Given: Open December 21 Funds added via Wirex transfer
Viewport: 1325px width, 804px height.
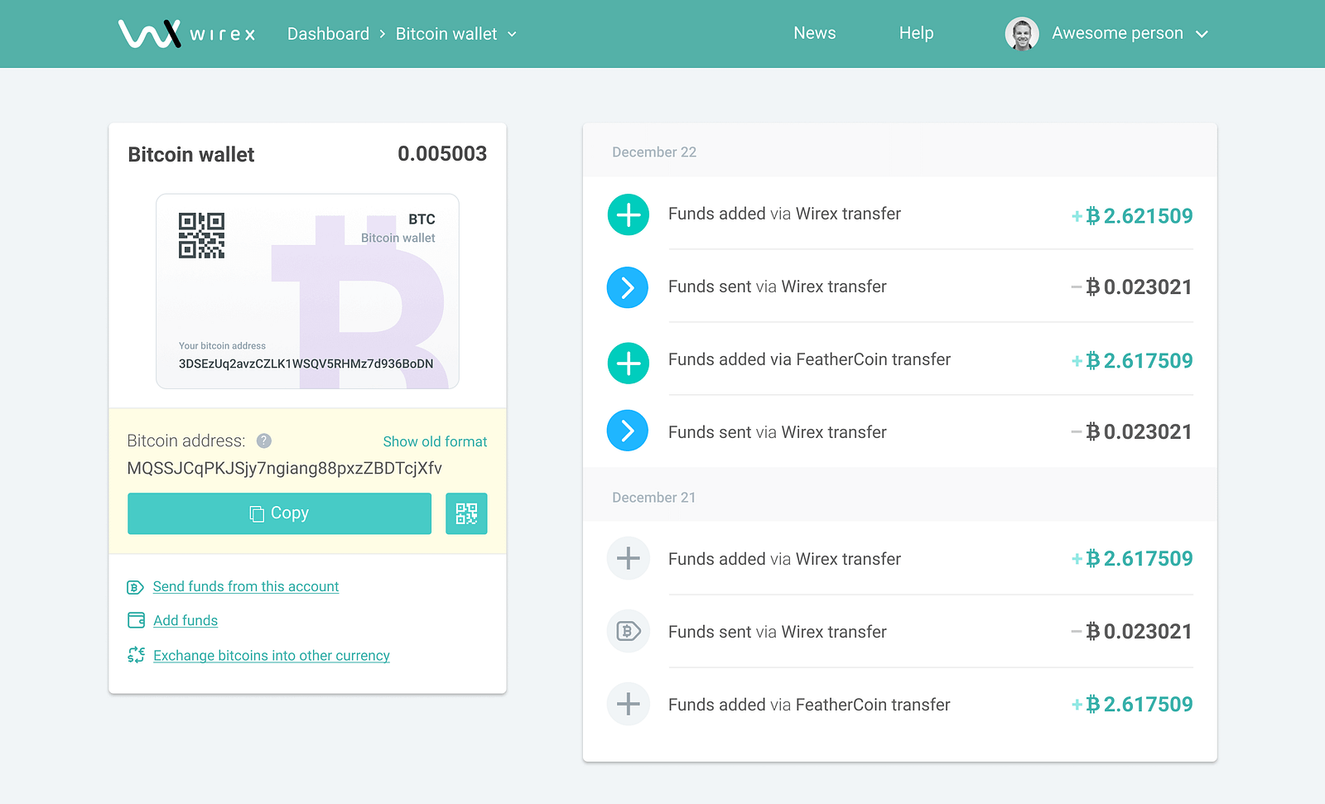Looking at the screenshot, I should [x=784, y=559].
